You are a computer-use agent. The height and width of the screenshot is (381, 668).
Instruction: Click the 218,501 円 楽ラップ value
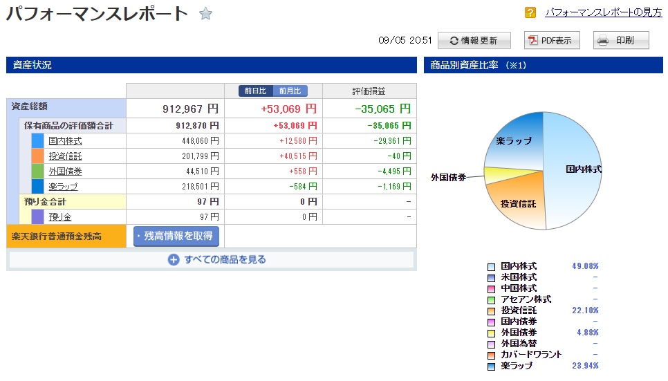click(x=201, y=187)
